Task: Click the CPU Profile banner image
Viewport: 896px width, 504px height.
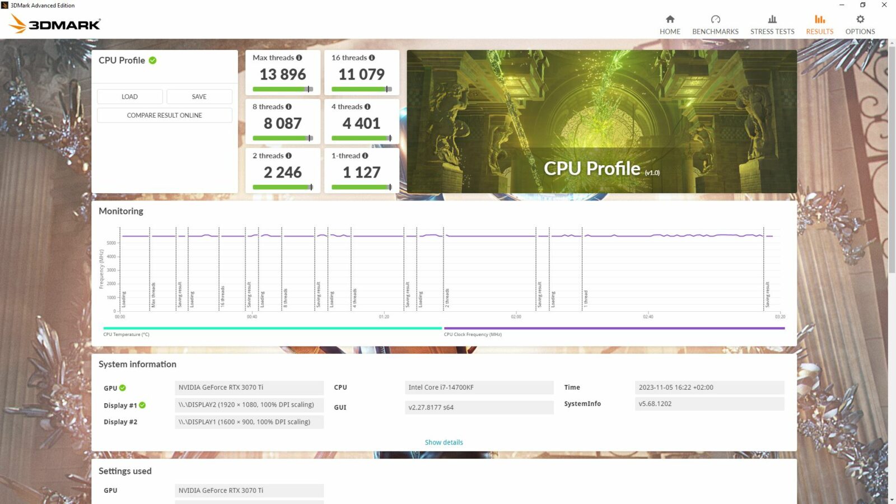Action: click(x=601, y=122)
